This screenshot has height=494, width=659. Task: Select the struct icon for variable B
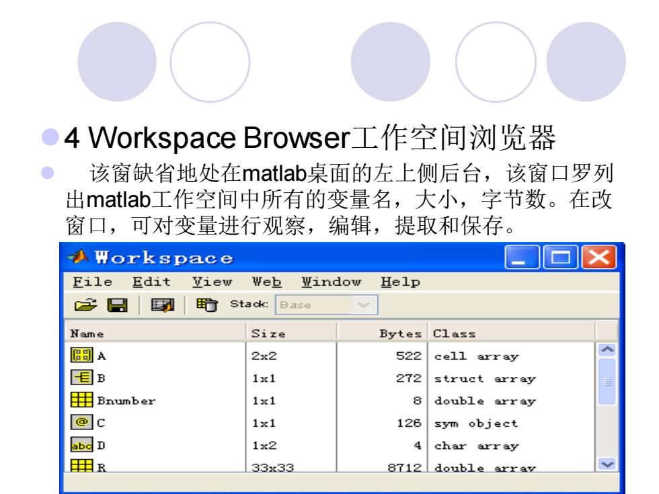pos(81,377)
